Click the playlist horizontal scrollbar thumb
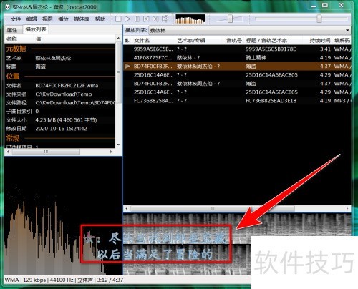 [x=213, y=209]
